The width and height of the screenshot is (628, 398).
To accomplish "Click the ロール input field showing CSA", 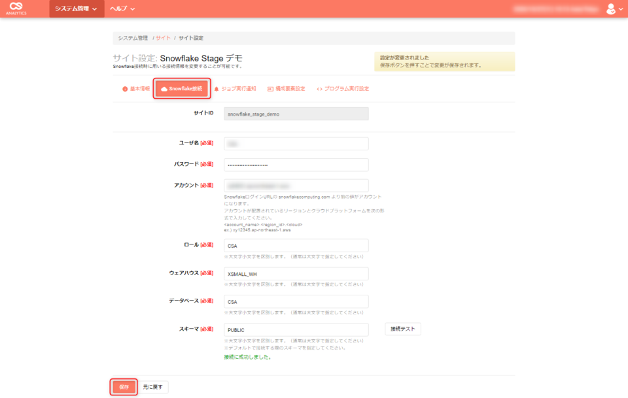I will pos(296,246).
